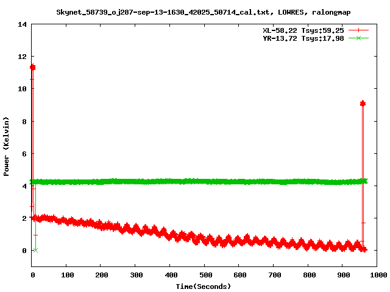Click the x-axis tick label 1000

point(378,275)
